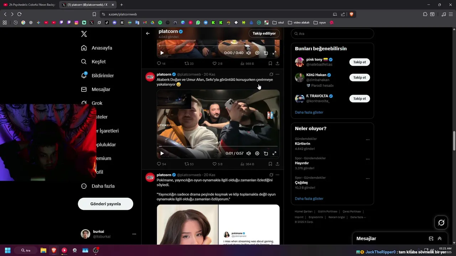Click Grok icon on Pokimane post
Screen dimensions: 456x256
click(x=271, y=175)
